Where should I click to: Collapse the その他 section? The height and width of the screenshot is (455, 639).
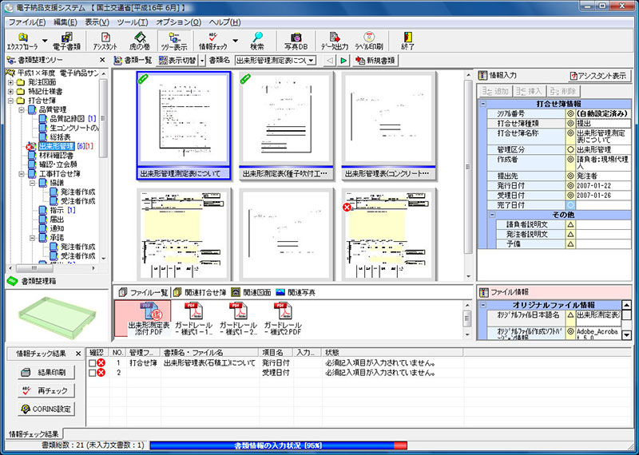click(492, 215)
